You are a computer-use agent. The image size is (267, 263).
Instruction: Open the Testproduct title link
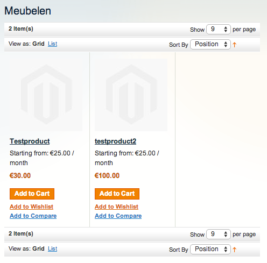[x=30, y=141]
